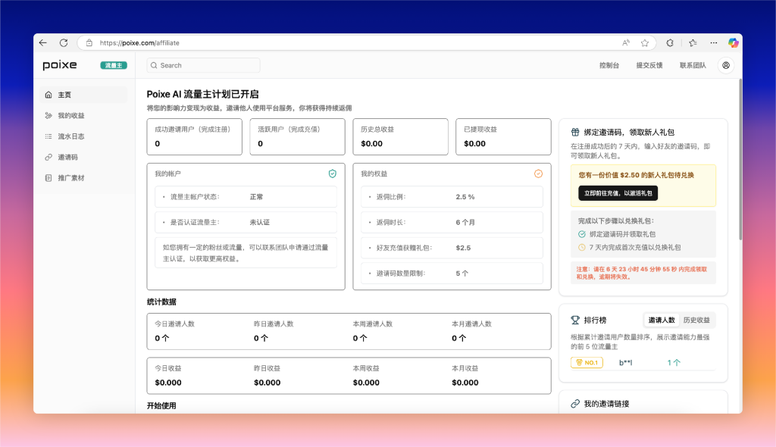Click the orange checkmark icon in 我的权益
This screenshot has width=776, height=447.
[x=538, y=173]
